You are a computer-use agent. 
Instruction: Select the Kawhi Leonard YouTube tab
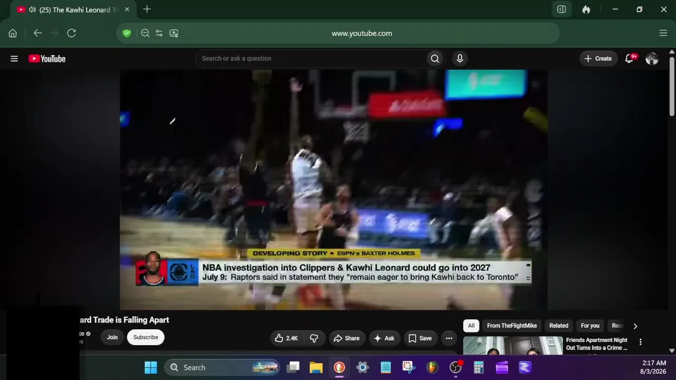tap(73, 9)
